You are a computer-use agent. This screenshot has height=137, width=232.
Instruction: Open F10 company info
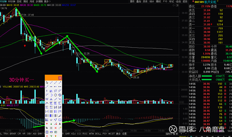click(165, 1)
